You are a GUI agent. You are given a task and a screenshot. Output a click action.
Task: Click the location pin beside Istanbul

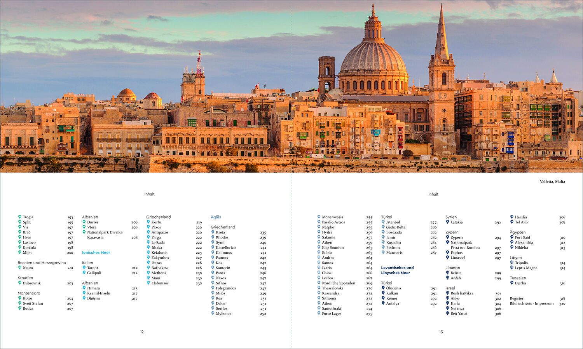(x=383, y=222)
